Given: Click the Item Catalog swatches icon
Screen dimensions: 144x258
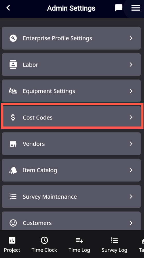Looking at the screenshot, I should (13, 170).
